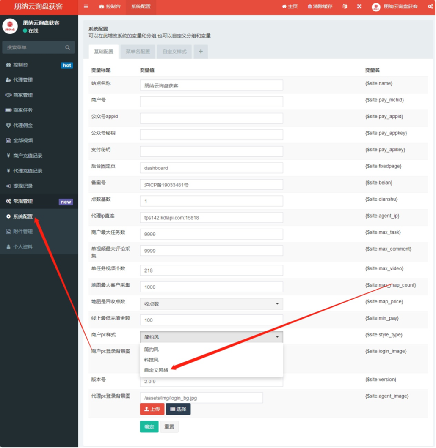Choose 科技风 option in the dropdown list
Screen dimensions: 436x448
point(211,360)
